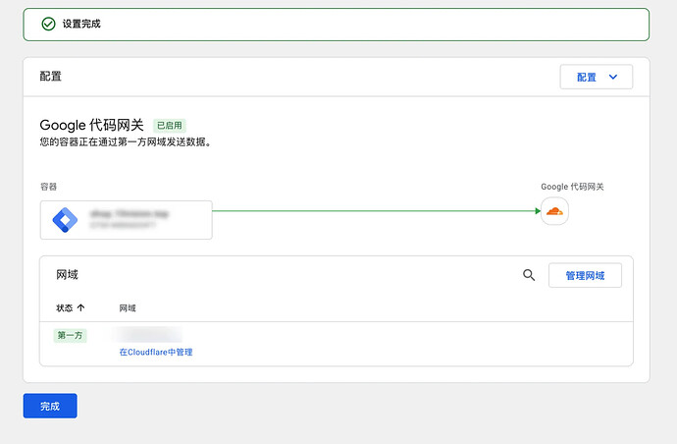The image size is (677, 444).
Task: Sort domains by the 状态 column header
Action: point(65,307)
